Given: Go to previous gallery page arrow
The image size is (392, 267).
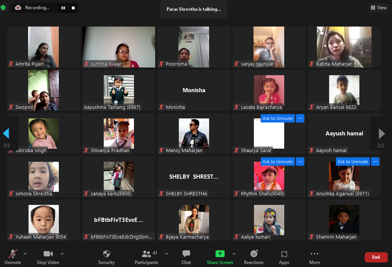Looking at the screenshot, I should coord(6,133).
